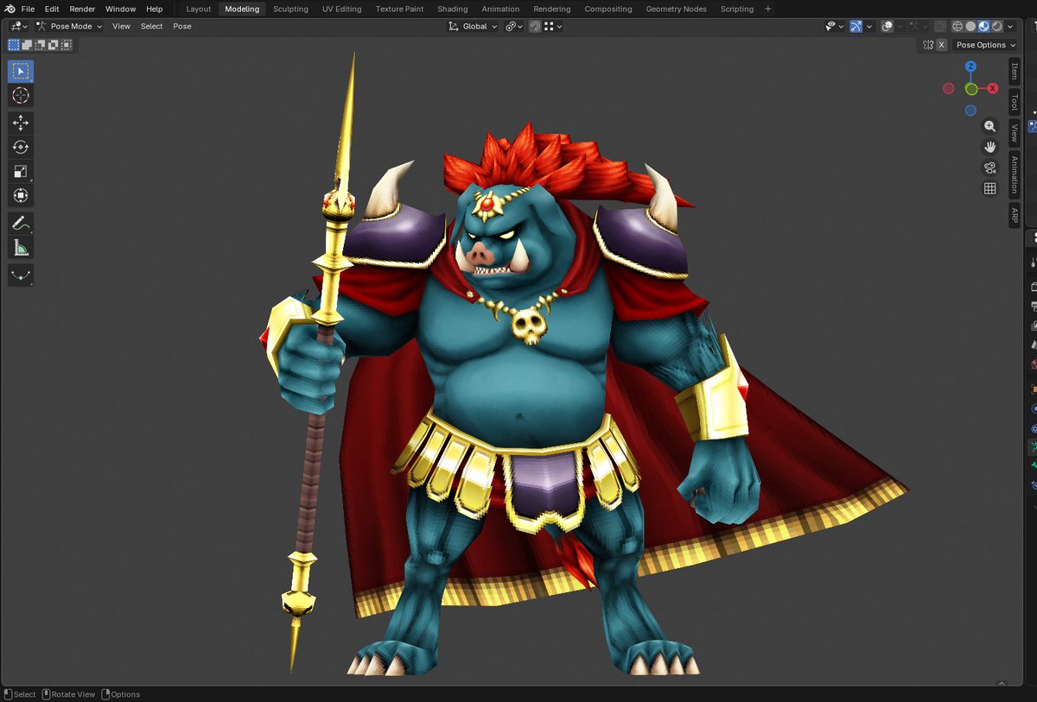Open the pivot point dropdown
1037x702 pixels.
point(514,26)
